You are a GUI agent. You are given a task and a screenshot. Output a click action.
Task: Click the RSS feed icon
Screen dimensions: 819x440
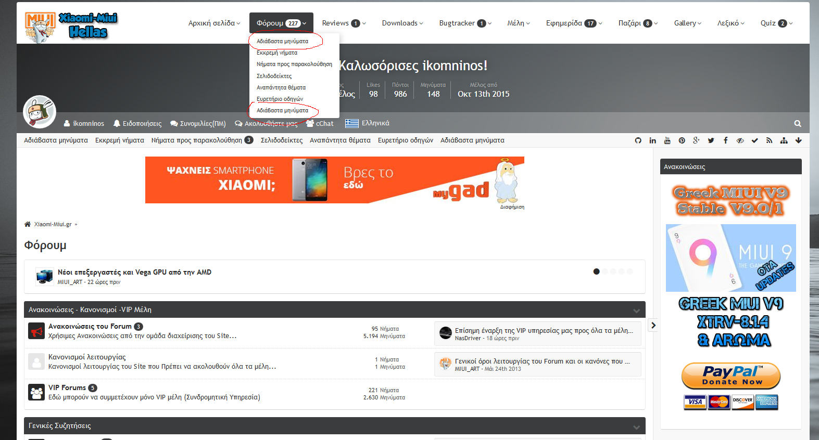click(769, 140)
